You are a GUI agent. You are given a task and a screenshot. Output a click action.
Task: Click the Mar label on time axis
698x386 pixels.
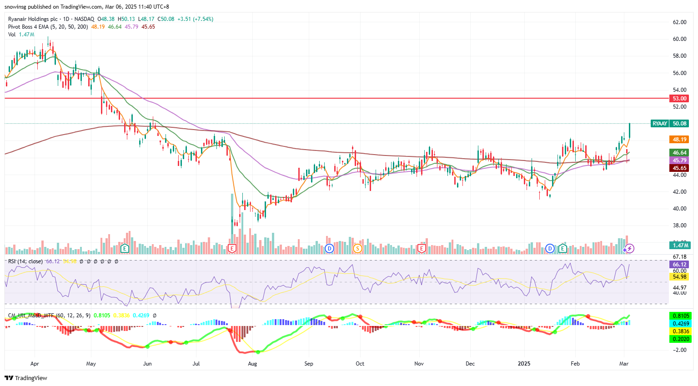624,364
